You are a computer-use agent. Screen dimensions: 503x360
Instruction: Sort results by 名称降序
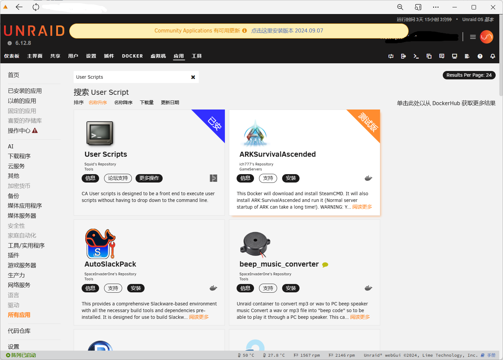click(123, 102)
